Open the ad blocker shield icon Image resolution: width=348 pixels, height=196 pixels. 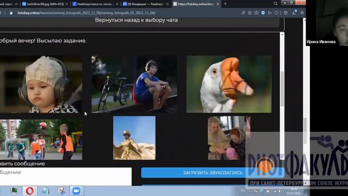(x=263, y=13)
